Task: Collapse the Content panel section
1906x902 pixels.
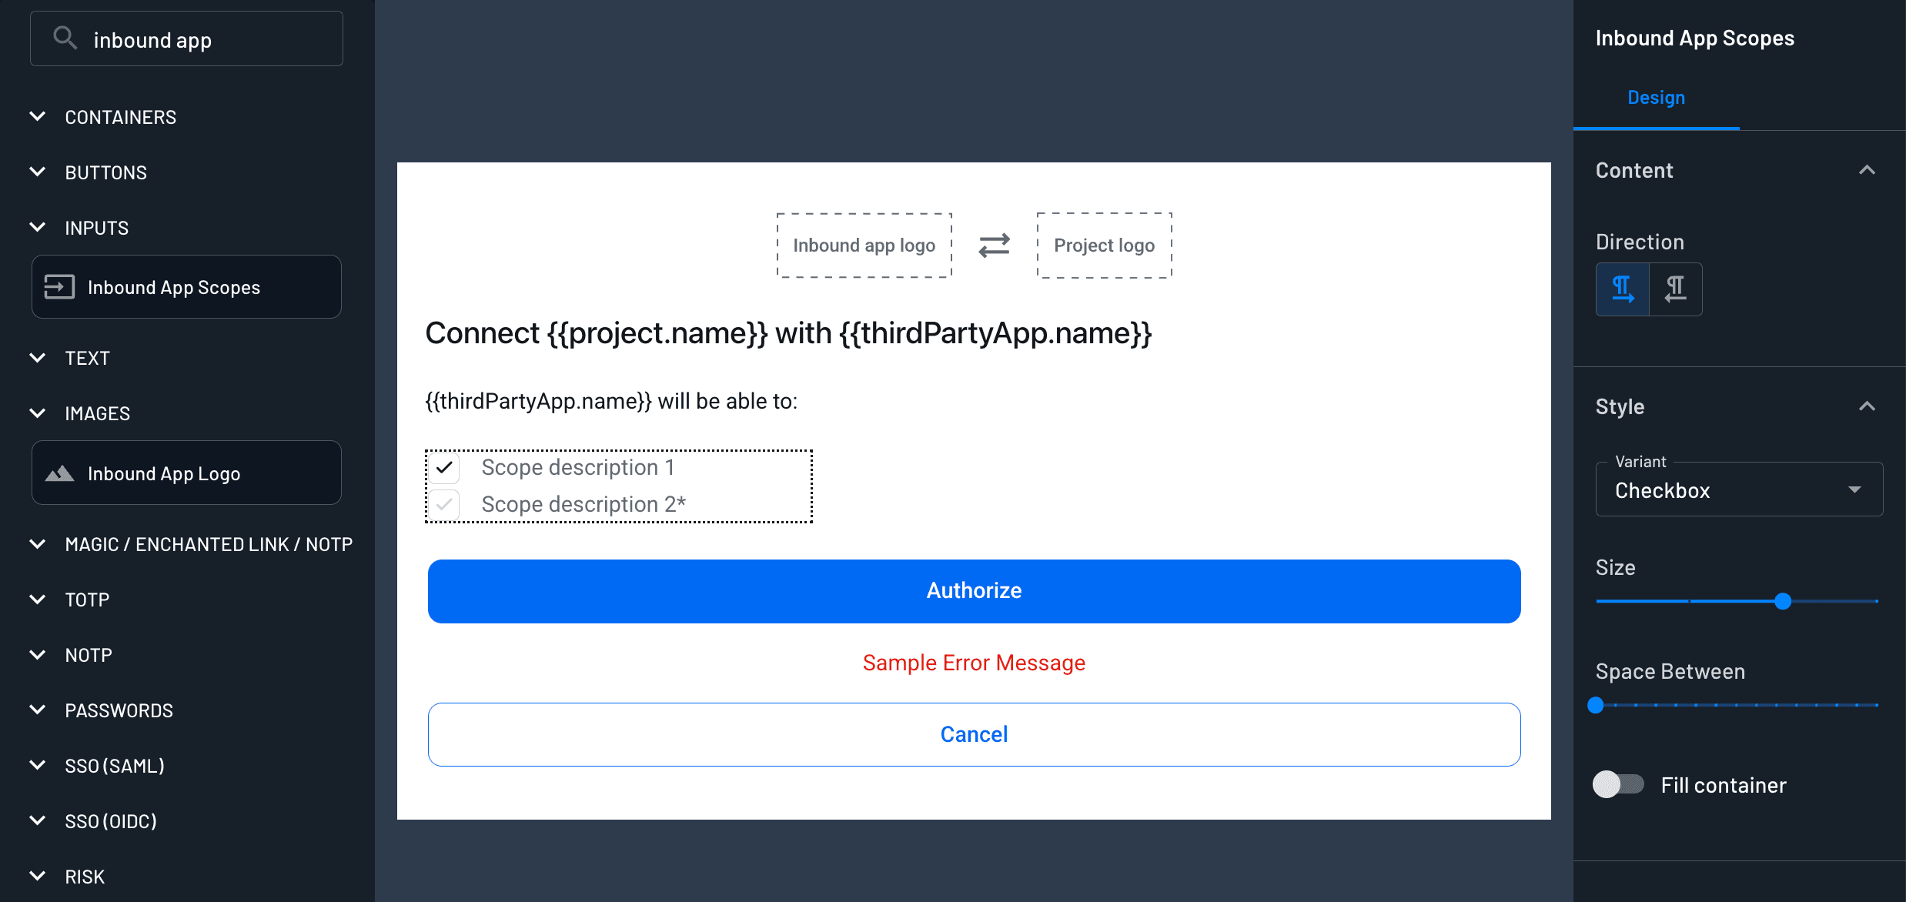Action: tap(1868, 170)
